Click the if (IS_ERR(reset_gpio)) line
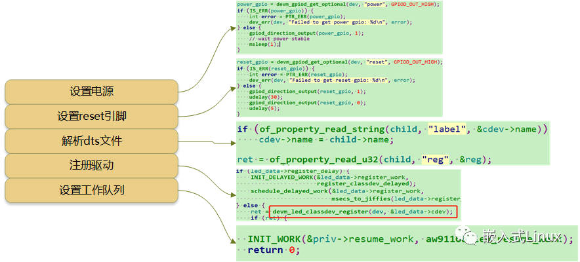The image size is (580, 262). [x=276, y=69]
